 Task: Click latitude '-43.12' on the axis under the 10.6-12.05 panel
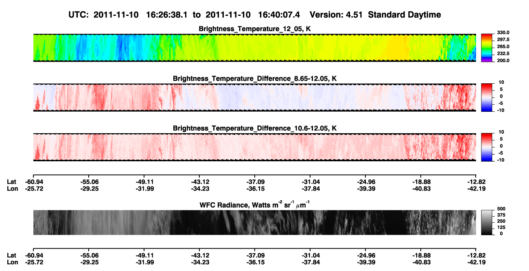click(x=199, y=181)
